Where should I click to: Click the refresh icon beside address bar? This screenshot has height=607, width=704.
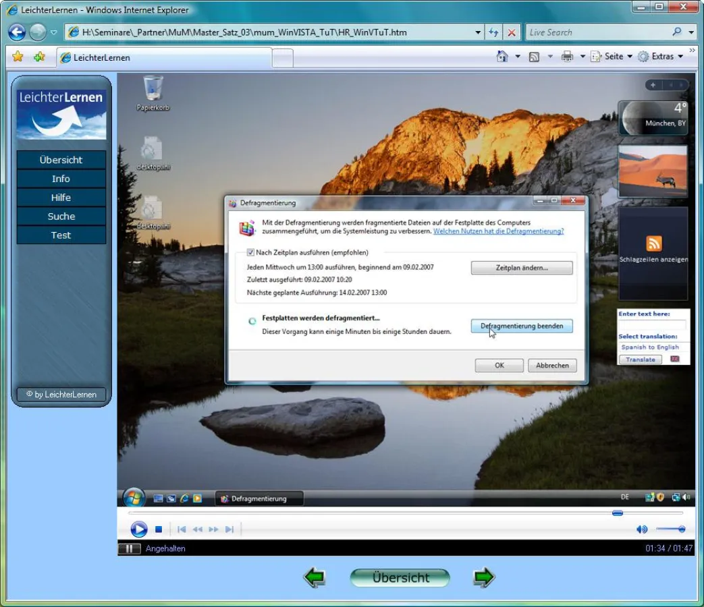493,32
